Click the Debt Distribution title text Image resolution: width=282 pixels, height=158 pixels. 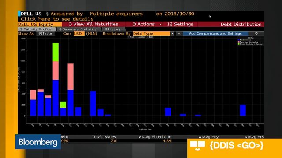[241, 25]
